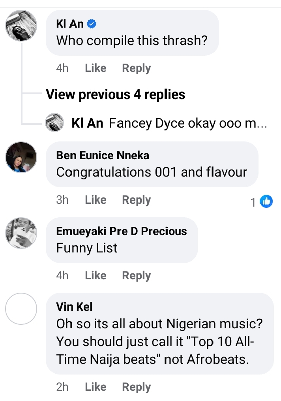The width and height of the screenshot is (281, 401).
Task: Like the "Congratulations 001 and flavour" comment
Action: pyautogui.click(x=96, y=200)
